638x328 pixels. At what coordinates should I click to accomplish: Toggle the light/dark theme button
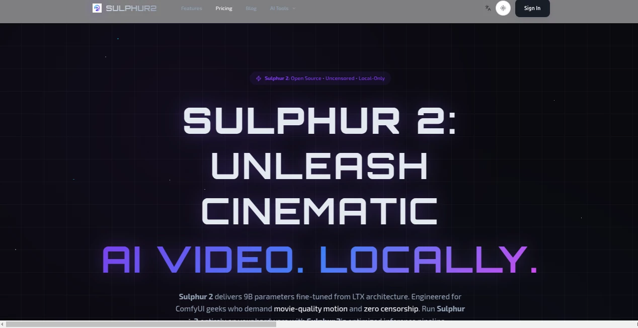[503, 8]
